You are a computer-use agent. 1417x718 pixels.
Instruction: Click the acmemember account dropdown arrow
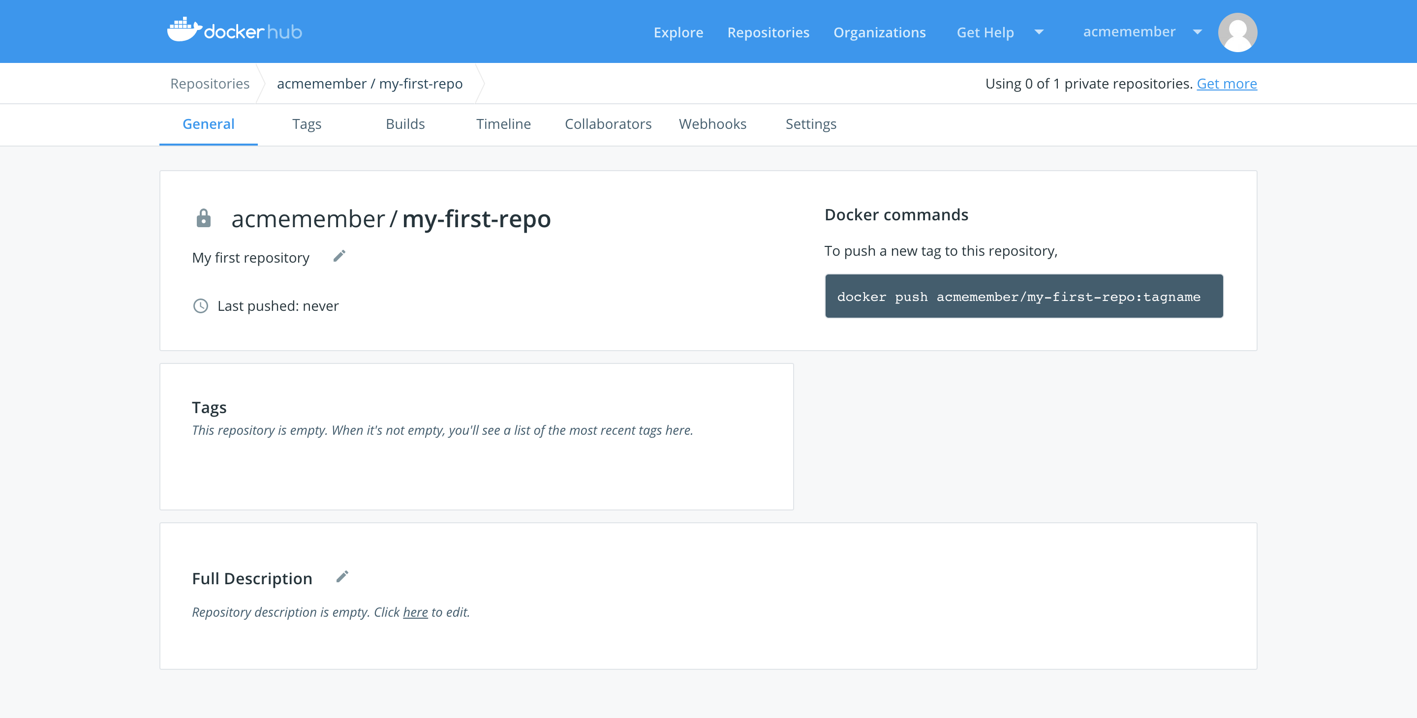pyautogui.click(x=1200, y=32)
